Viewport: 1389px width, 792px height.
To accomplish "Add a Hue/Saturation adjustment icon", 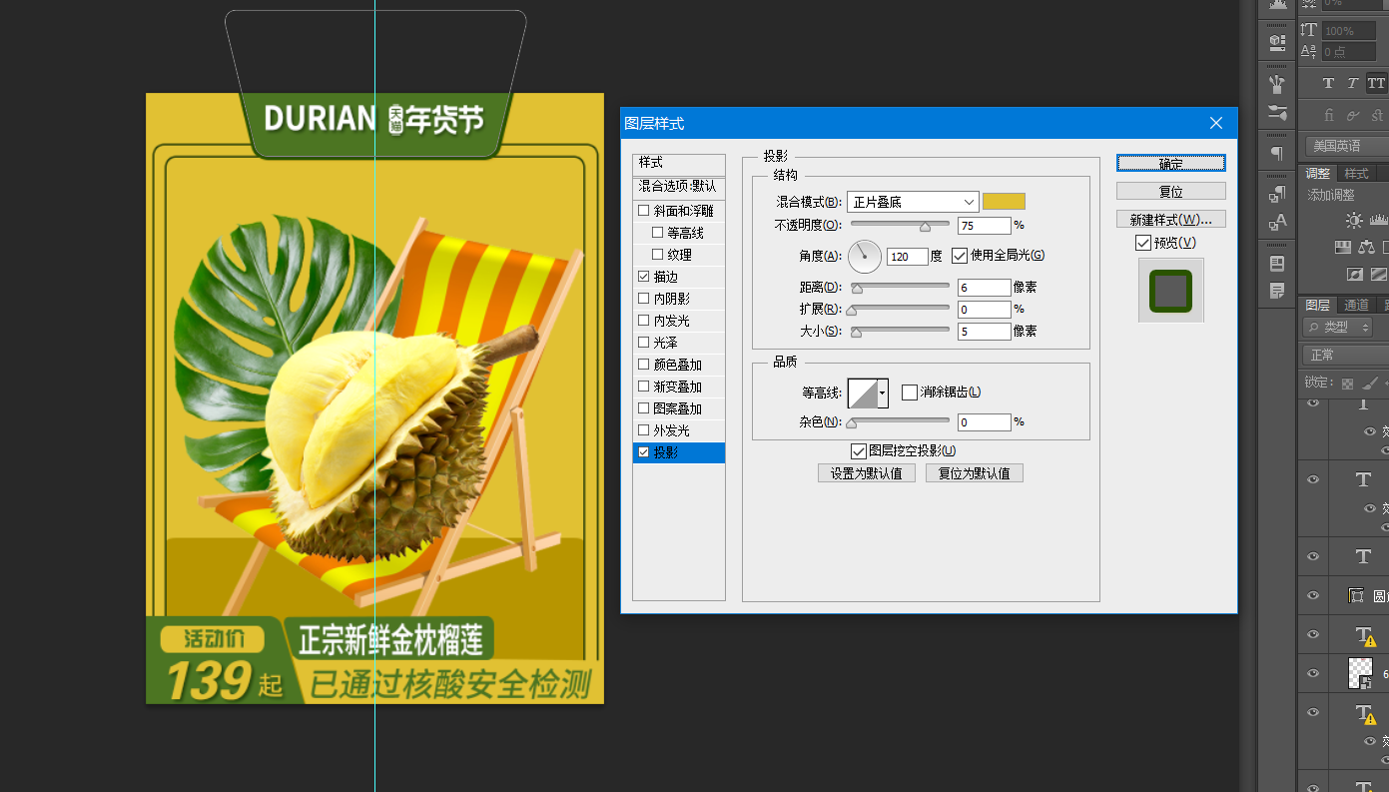I will point(1344,247).
